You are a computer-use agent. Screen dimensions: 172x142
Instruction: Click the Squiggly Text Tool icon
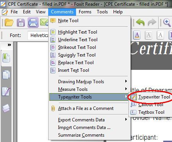[53, 55]
